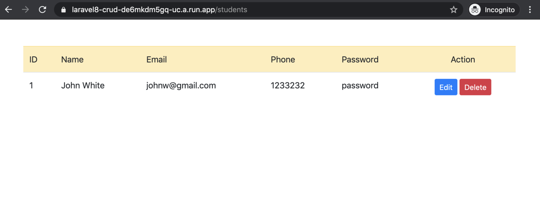The width and height of the screenshot is (540, 200).
Task: Click the browser forward arrow
Action: (25, 10)
